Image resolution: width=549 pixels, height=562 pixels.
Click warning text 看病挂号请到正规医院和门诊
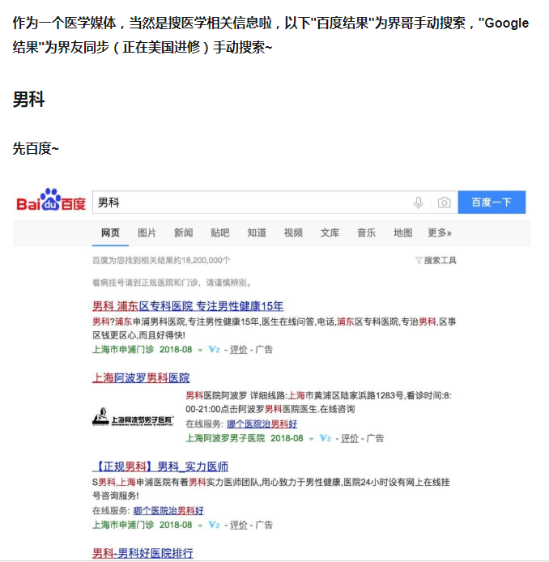145,283
